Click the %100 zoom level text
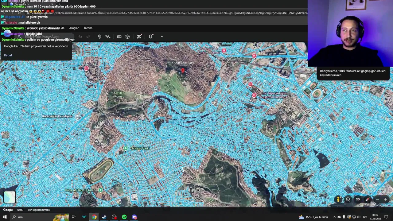This screenshot has width=393, height=221. pyautogui.click(x=20, y=210)
